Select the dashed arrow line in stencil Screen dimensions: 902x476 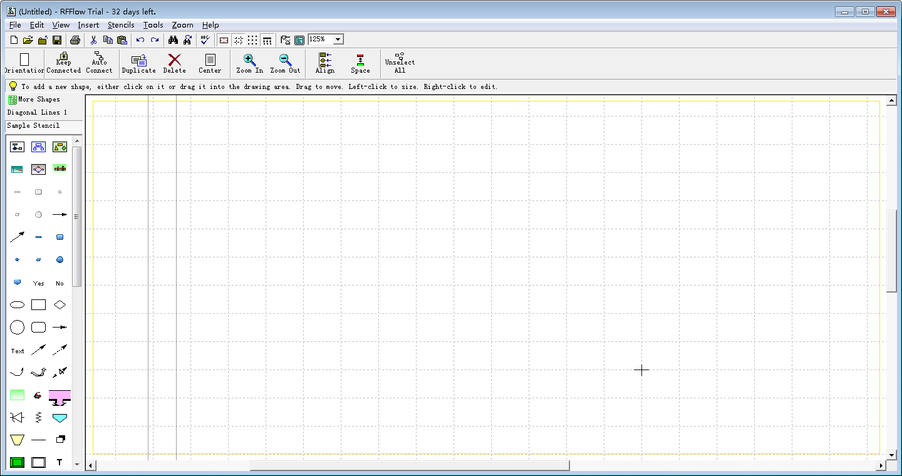click(x=60, y=349)
